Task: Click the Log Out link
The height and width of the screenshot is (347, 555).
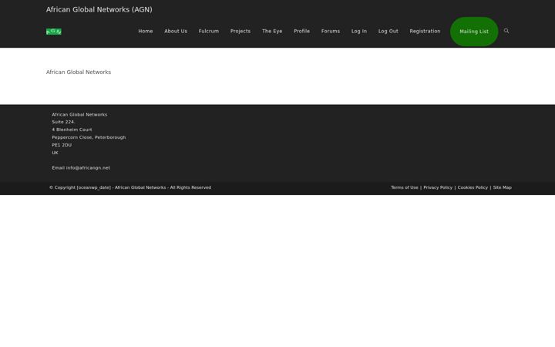Action: point(388,31)
